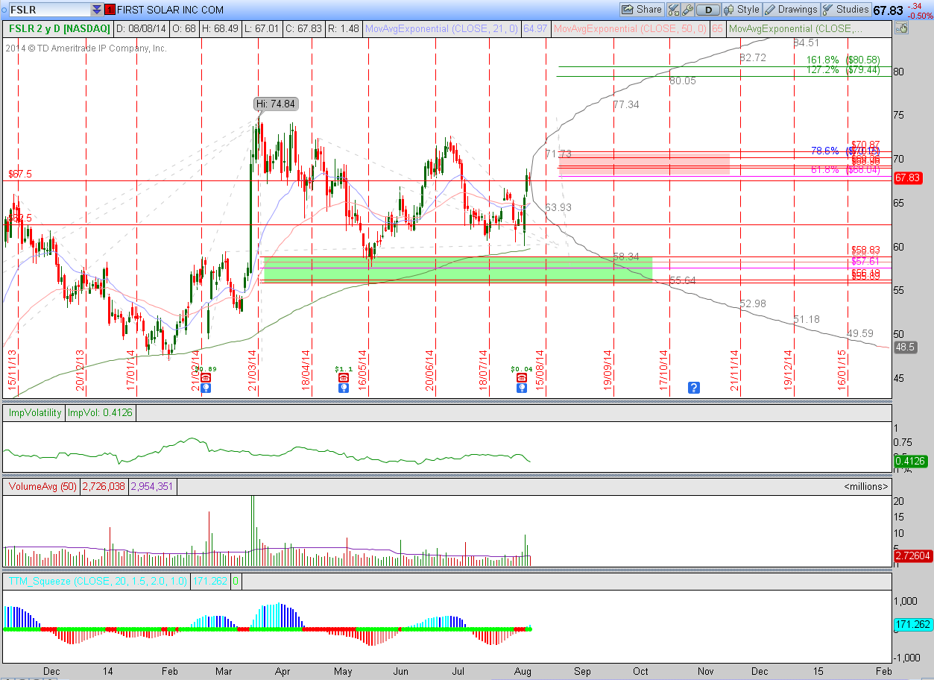Viewport: 934px width, 680px height.
Task: Click the 127.2% ($79.44) Fibonacci label
Action: [x=843, y=69]
